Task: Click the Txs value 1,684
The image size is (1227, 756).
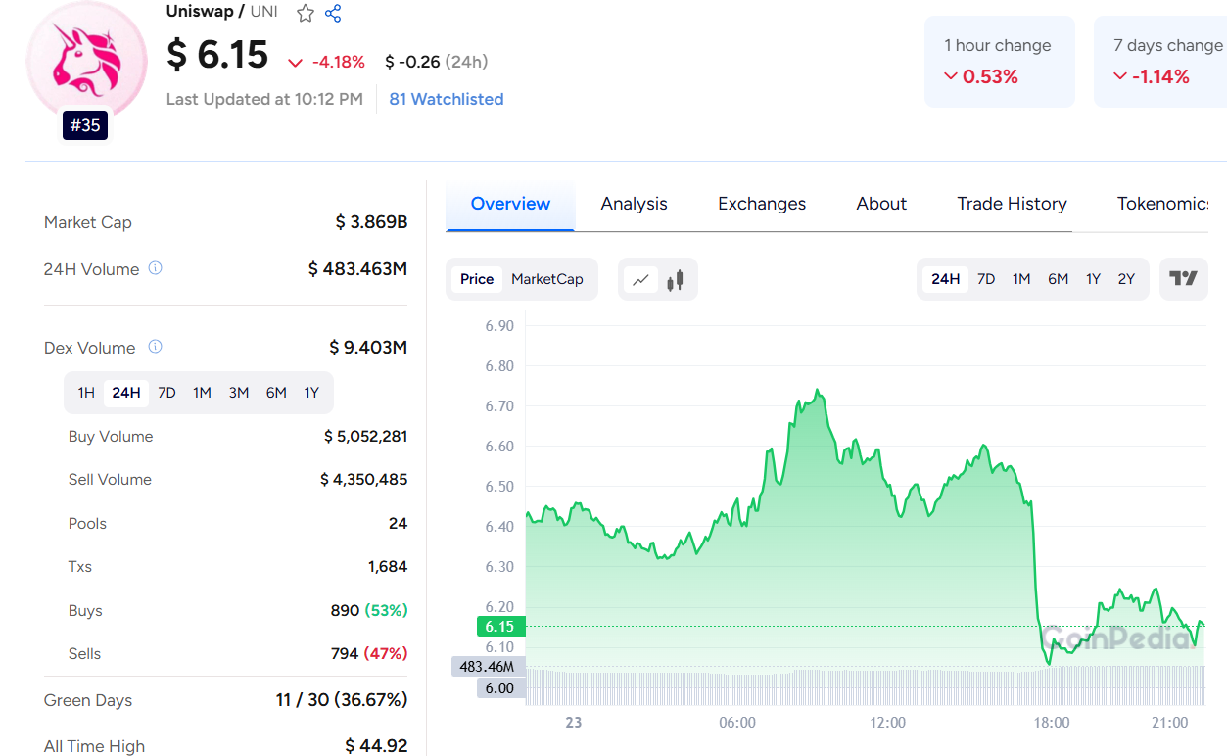Action: [x=388, y=566]
